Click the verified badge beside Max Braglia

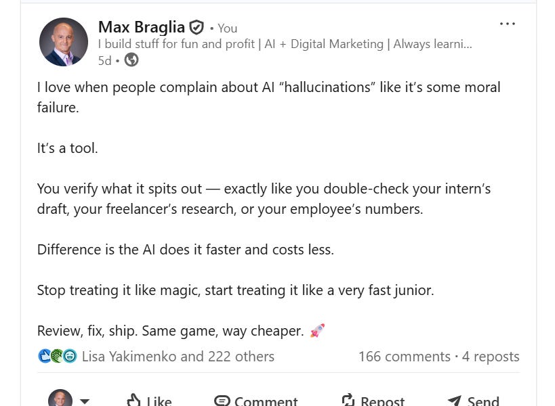coord(195,28)
